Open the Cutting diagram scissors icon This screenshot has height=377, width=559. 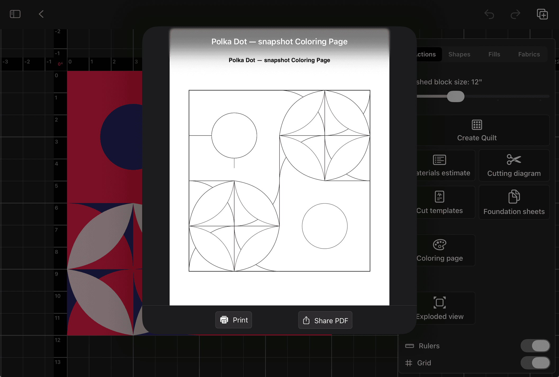coord(514,159)
